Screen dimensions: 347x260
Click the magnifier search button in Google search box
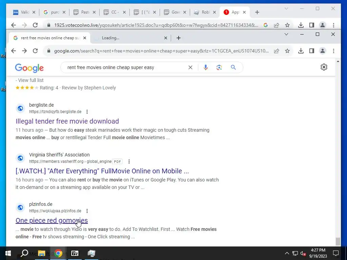pos(233,67)
